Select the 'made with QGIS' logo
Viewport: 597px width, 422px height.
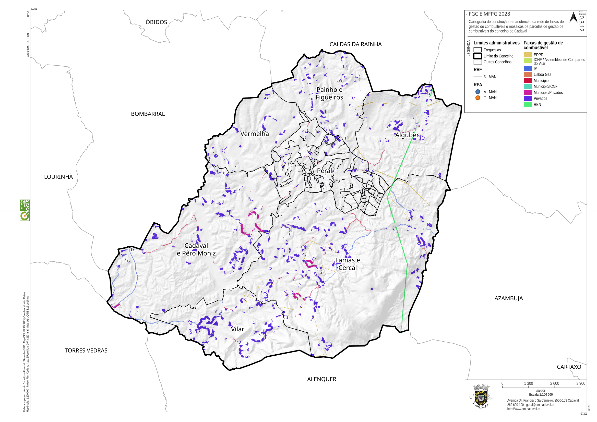[x=25, y=210]
